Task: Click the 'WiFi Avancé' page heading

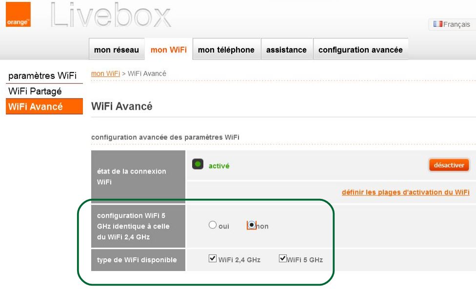Action: click(x=122, y=106)
